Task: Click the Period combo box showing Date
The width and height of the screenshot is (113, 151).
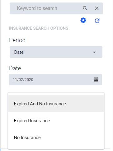Action: pyautogui.click(x=56, y=52)
